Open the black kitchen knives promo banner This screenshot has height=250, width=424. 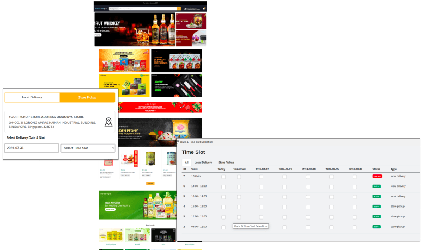tap(177, 85)
